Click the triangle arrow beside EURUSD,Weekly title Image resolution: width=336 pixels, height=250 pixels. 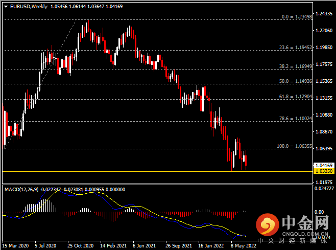click(x=5, y=7)
